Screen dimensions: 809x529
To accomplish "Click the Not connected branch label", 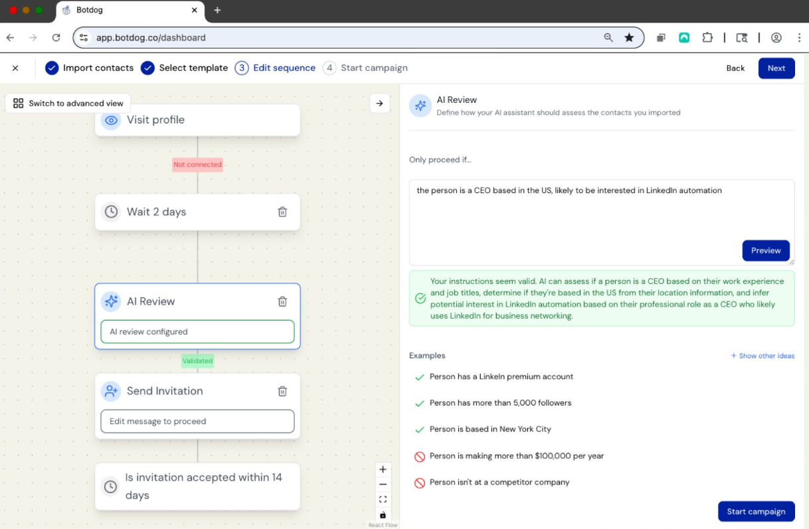I will (197, 165).
